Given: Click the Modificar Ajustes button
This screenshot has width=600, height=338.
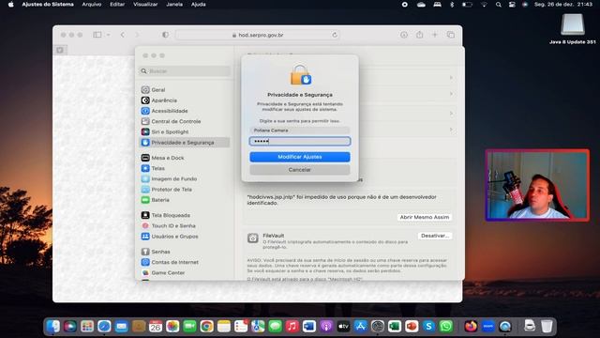Looking at the screenshot, I should coord(300,157).
